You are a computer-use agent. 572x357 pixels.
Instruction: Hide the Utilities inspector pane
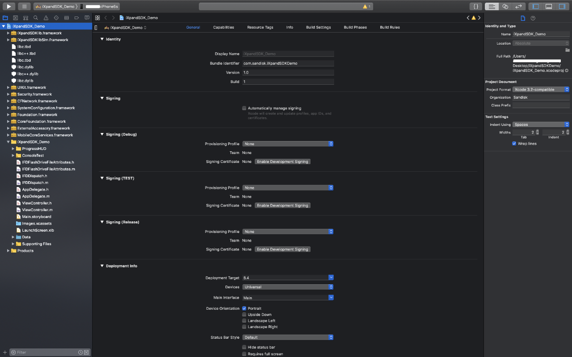[562, 6]
